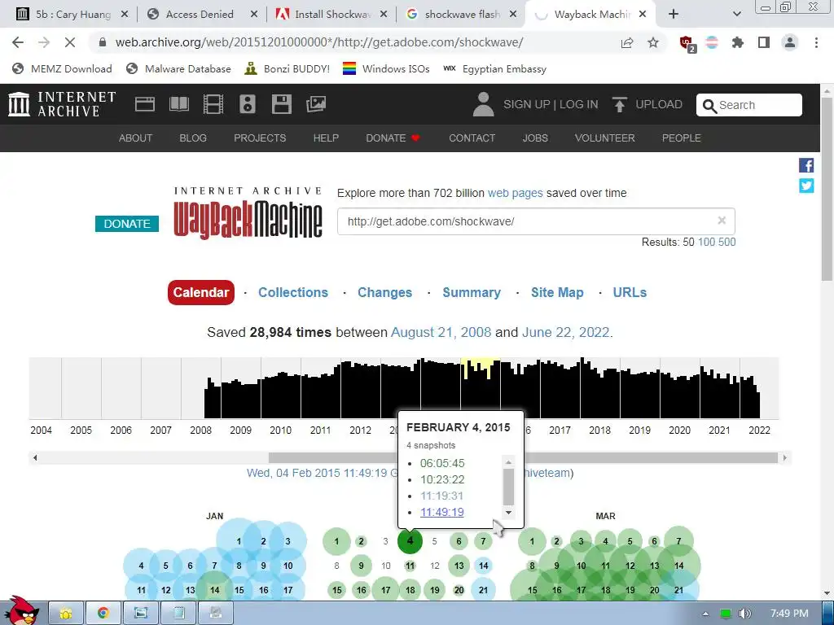Image resolution: width=834 pixels, height=625 pixels.
Task: Select the Calendar view tab
Action: coord(201,292)
